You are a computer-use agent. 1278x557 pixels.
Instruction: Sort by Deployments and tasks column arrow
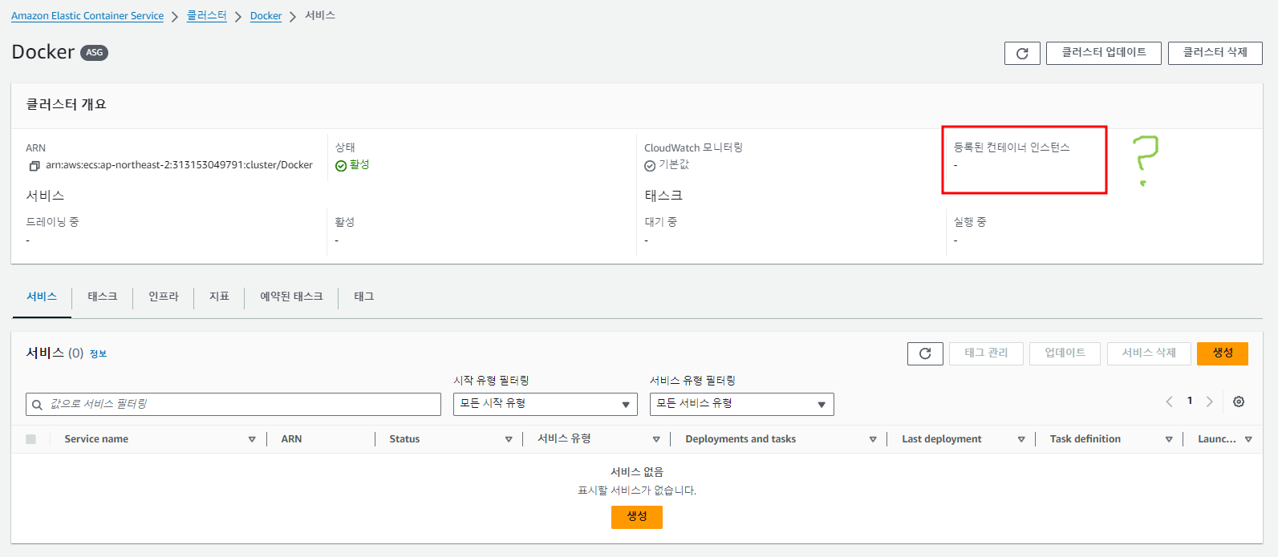click(x=873, y=439)
